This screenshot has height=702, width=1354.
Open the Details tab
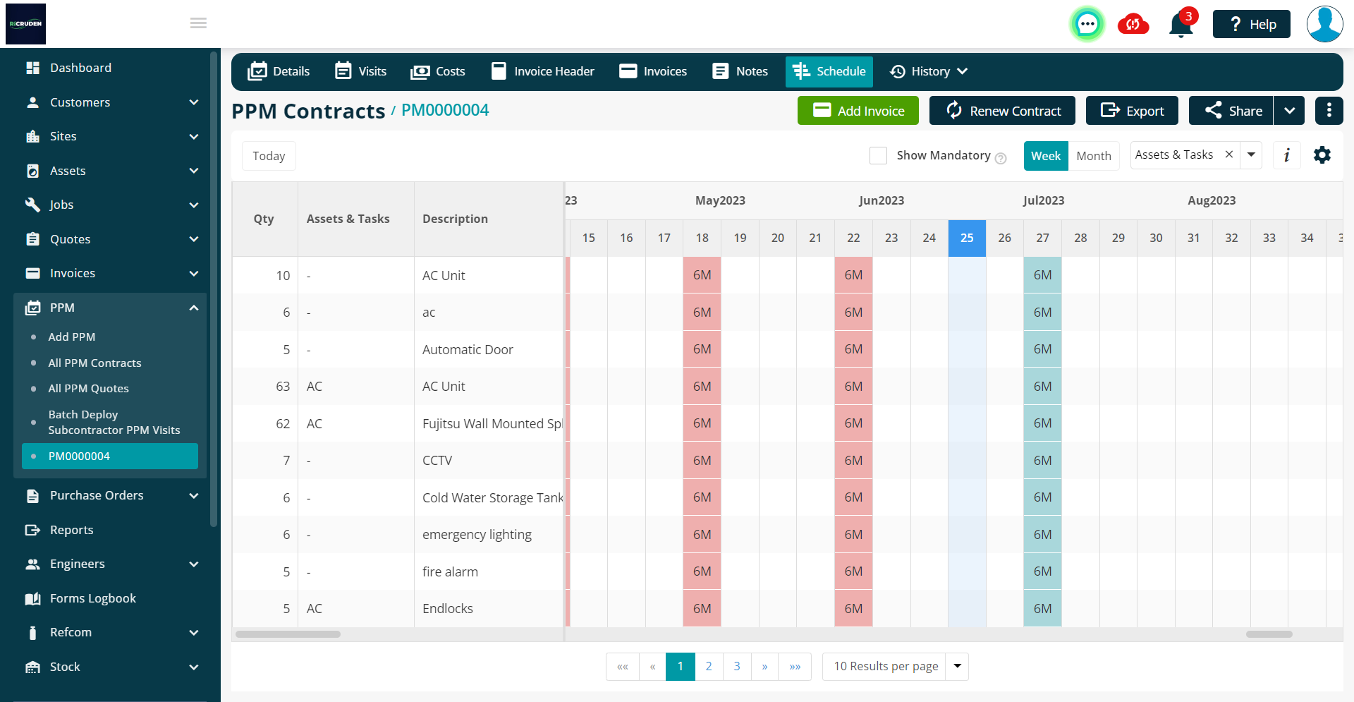tap(279, 71)
